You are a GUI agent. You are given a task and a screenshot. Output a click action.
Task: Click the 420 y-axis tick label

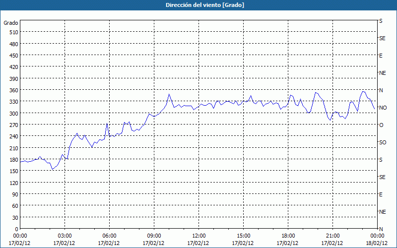(14, 67)
